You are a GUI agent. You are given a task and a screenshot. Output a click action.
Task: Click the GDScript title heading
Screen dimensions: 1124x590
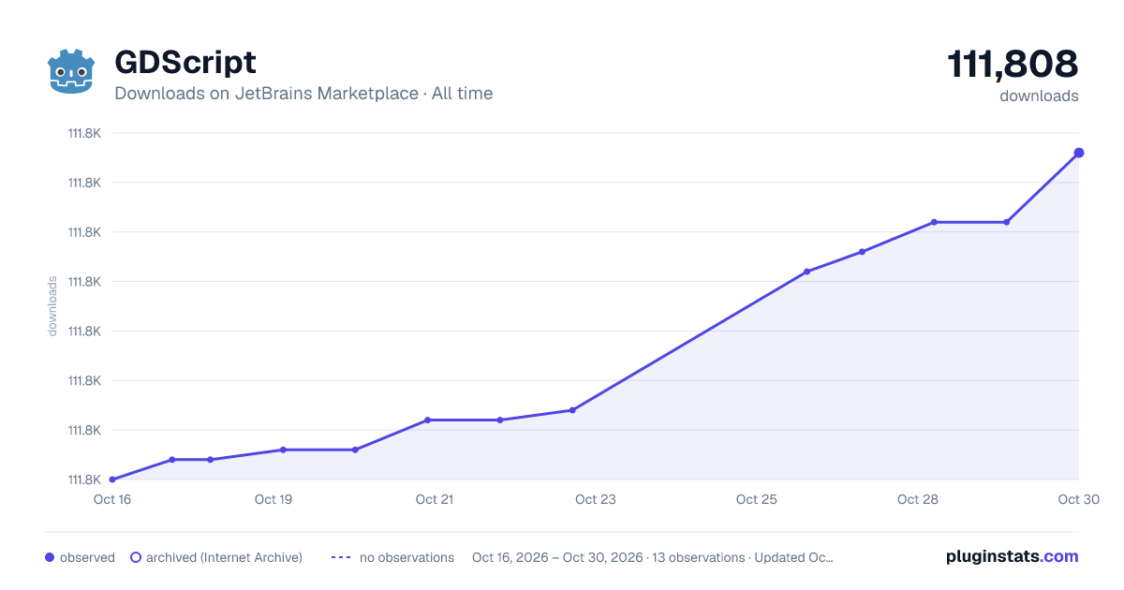(x=185, y=63)
